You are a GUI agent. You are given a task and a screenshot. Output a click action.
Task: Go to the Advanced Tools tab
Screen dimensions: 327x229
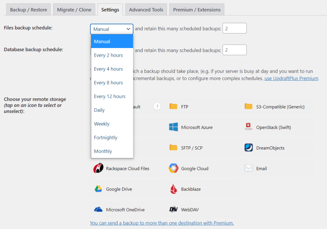146,10
